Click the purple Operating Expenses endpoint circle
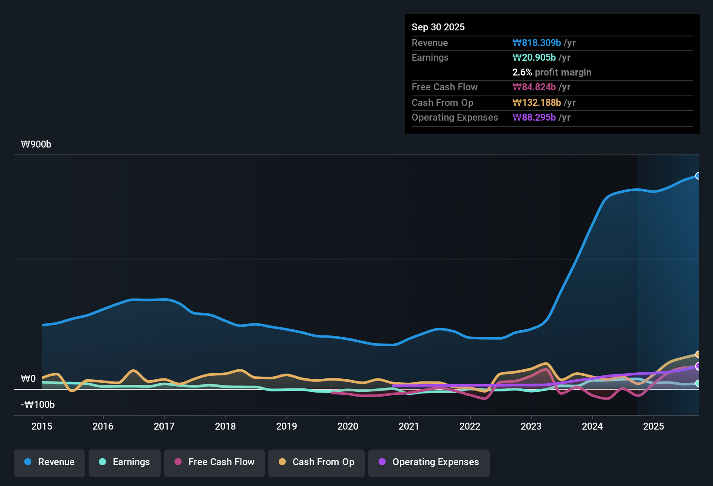Image resolution: width=713 pixels, height=486 pixels. tap(698, 367)
